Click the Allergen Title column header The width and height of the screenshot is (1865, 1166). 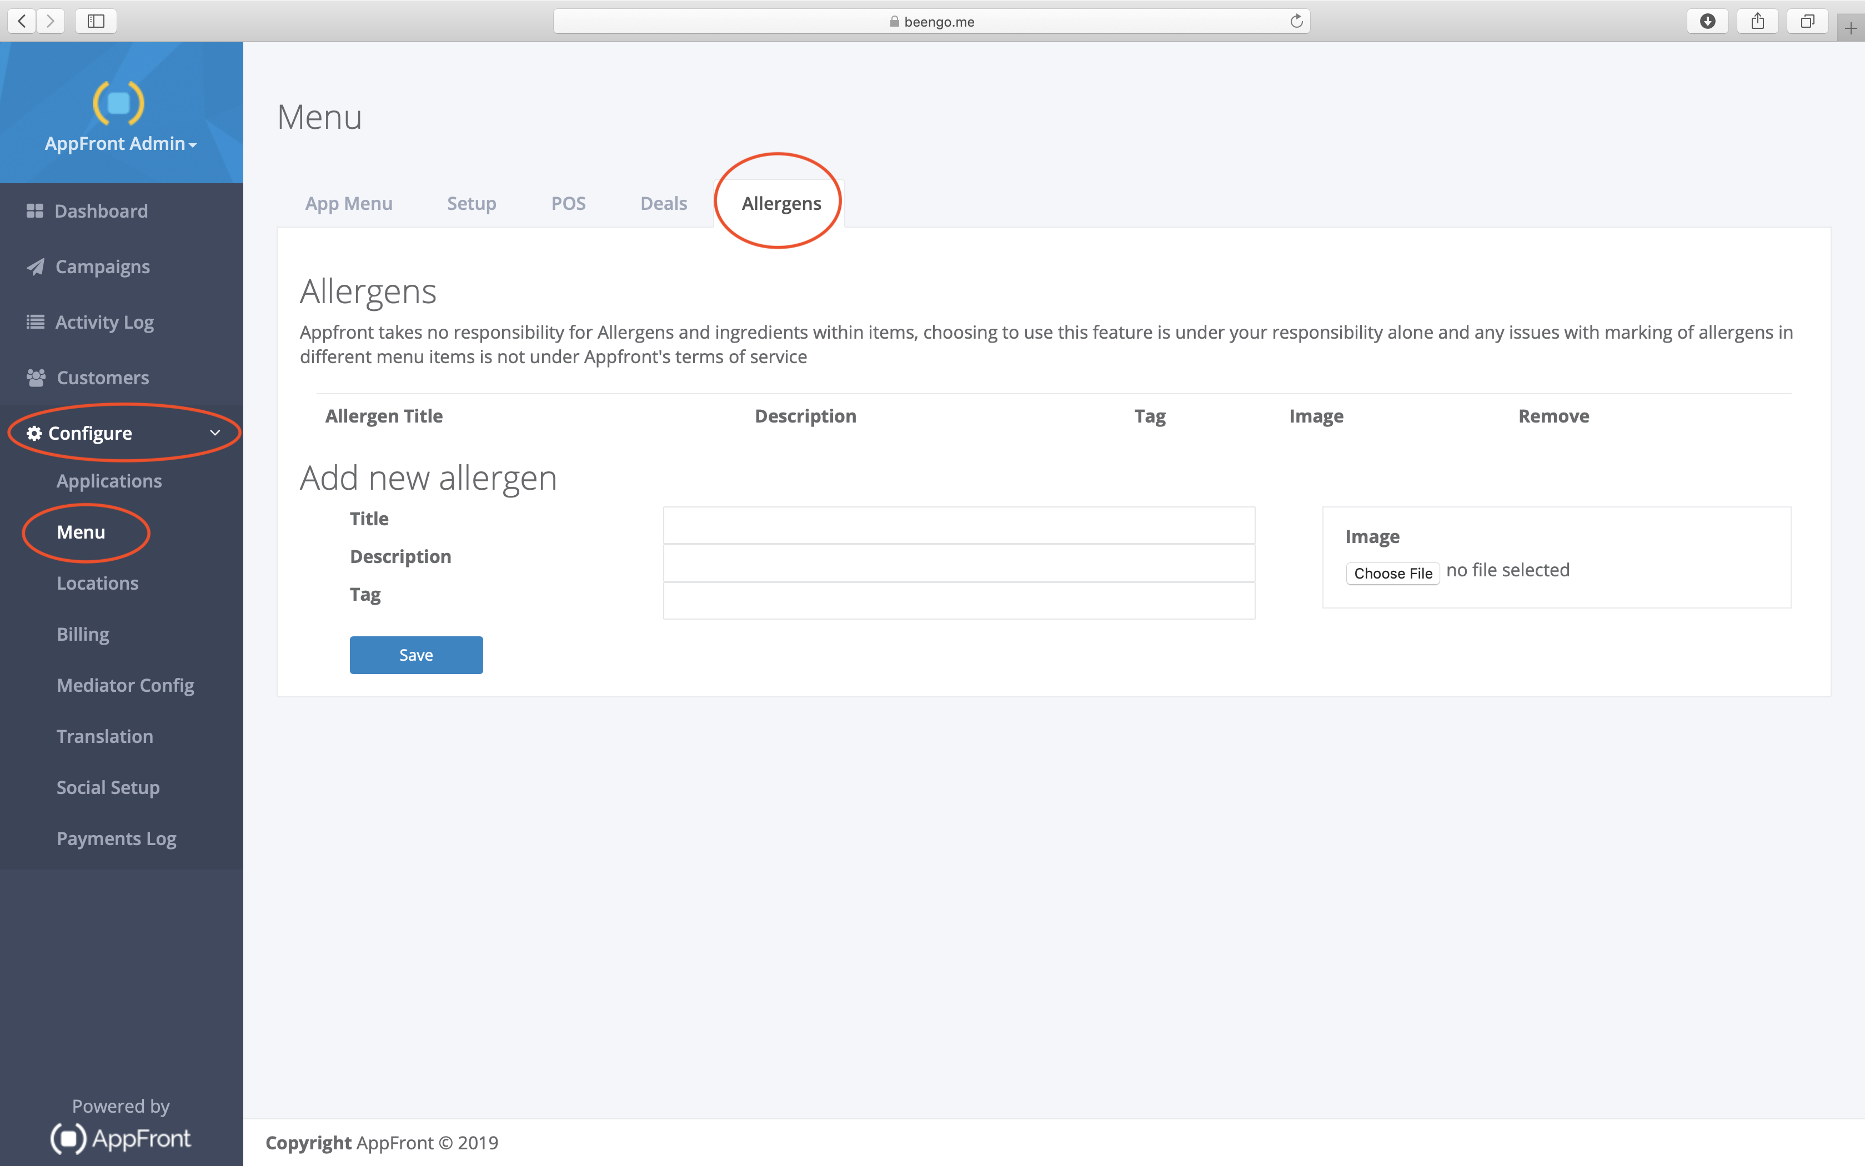(x=383, y=416)
